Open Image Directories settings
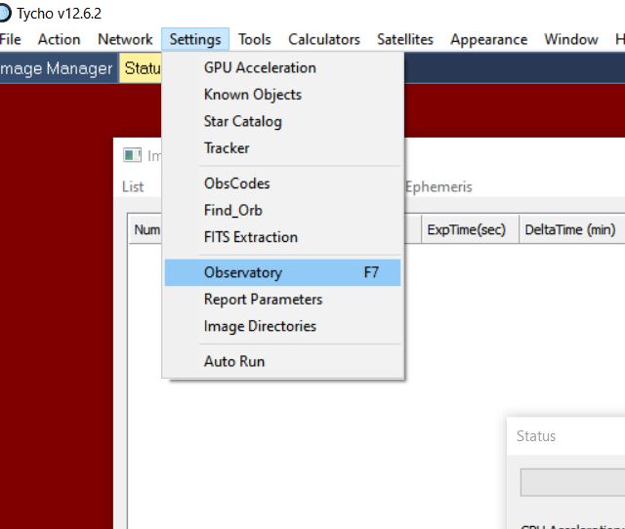Viewport: 625px width, 529px height. [x=260, y=326]
